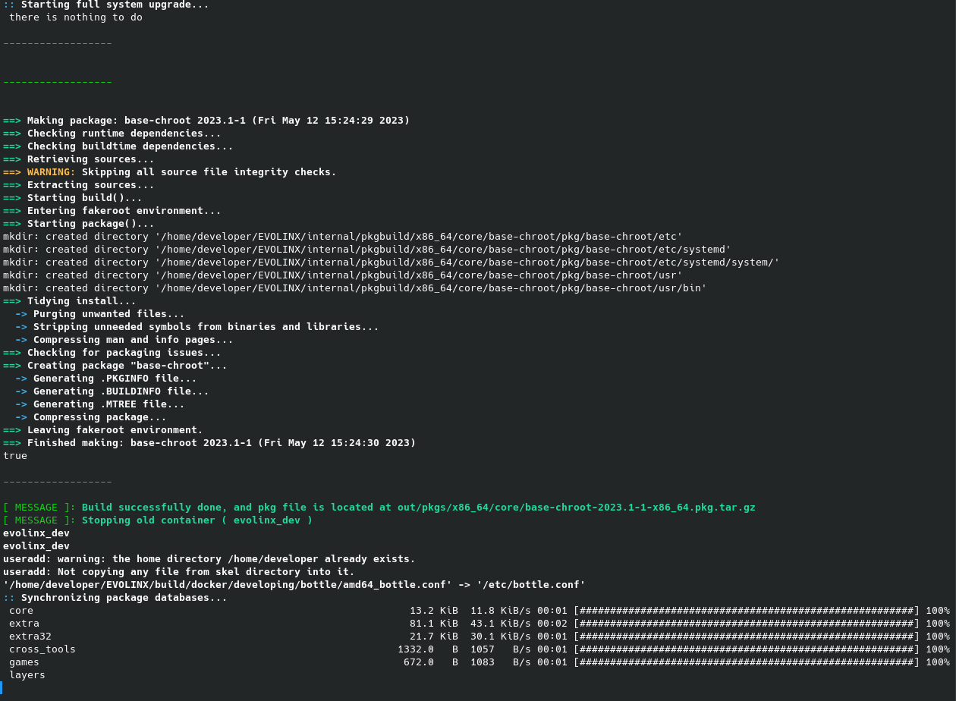This screenshot has width=956, height=701.
Task: Click the 'cross_tools' database name
Action: click(x=42, y=649)
